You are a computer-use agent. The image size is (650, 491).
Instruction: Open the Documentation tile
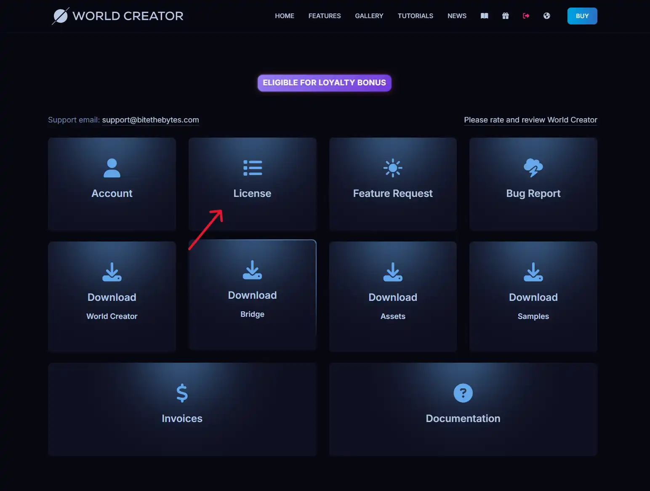tap(463, 409)
